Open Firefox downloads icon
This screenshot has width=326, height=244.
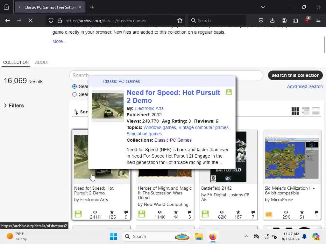pos(273,20)
